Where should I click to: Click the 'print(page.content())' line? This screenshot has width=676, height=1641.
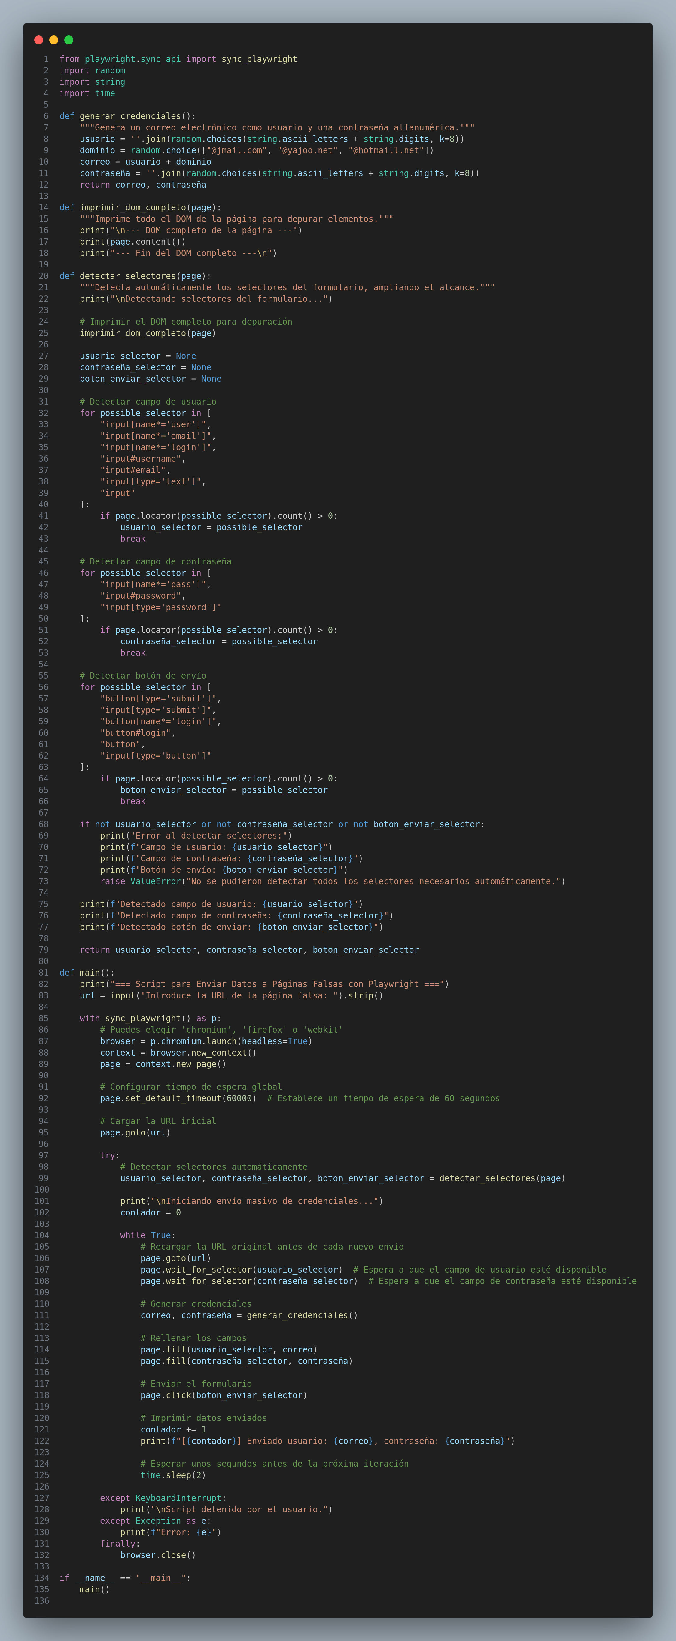pos(132,242)
